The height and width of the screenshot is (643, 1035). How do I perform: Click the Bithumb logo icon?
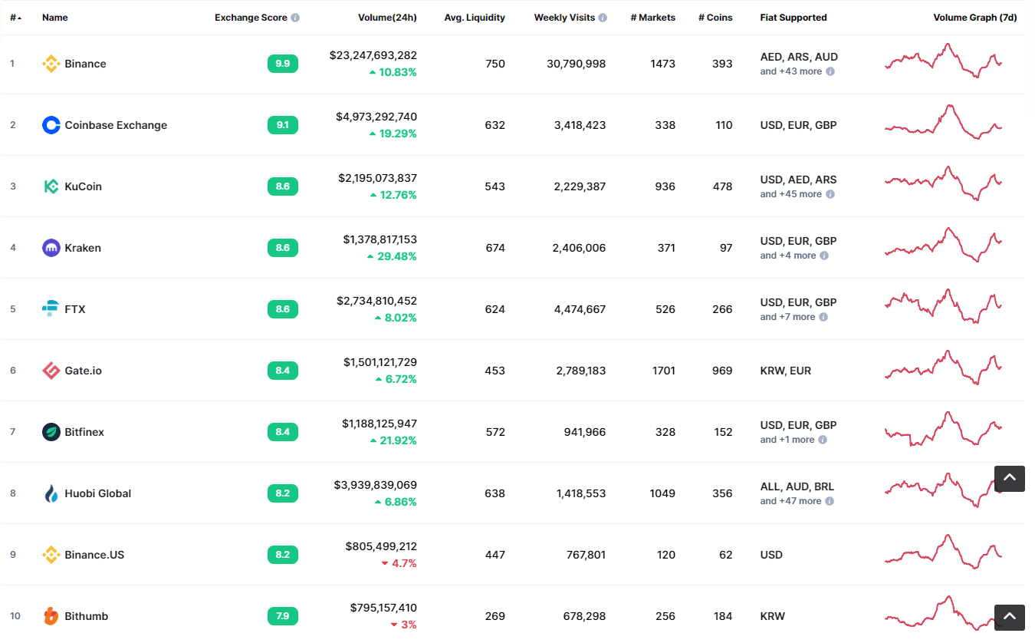pyautogui.click(x=51, y=616)
